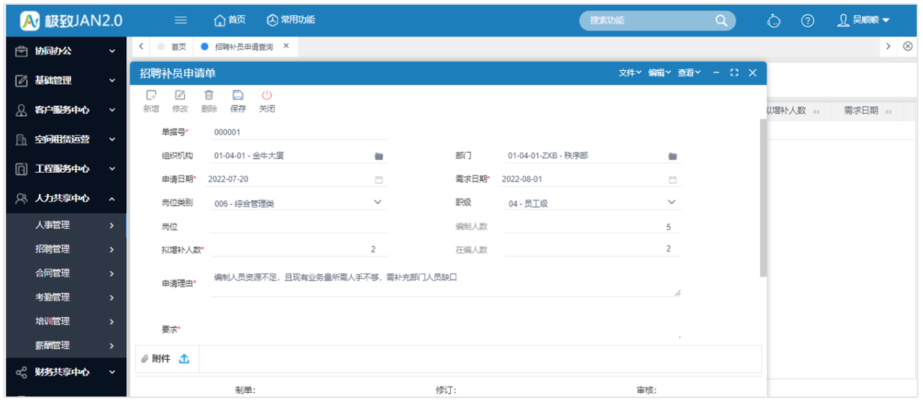Open the folder picker for 组织机构

[x=378, y=157]
